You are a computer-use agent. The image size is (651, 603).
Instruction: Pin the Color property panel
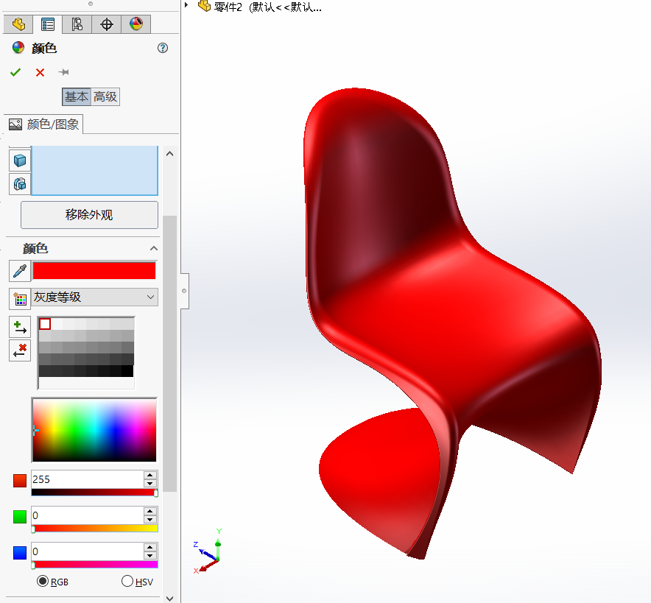[63, 72]
